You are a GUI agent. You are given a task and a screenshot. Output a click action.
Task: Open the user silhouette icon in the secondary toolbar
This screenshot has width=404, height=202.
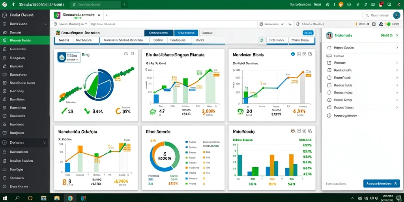[x=381, y=24]
